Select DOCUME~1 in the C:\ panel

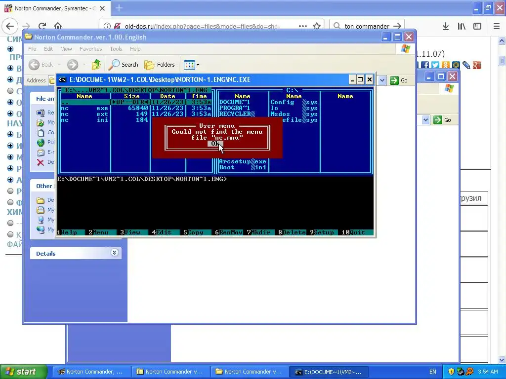coord(235,102)
